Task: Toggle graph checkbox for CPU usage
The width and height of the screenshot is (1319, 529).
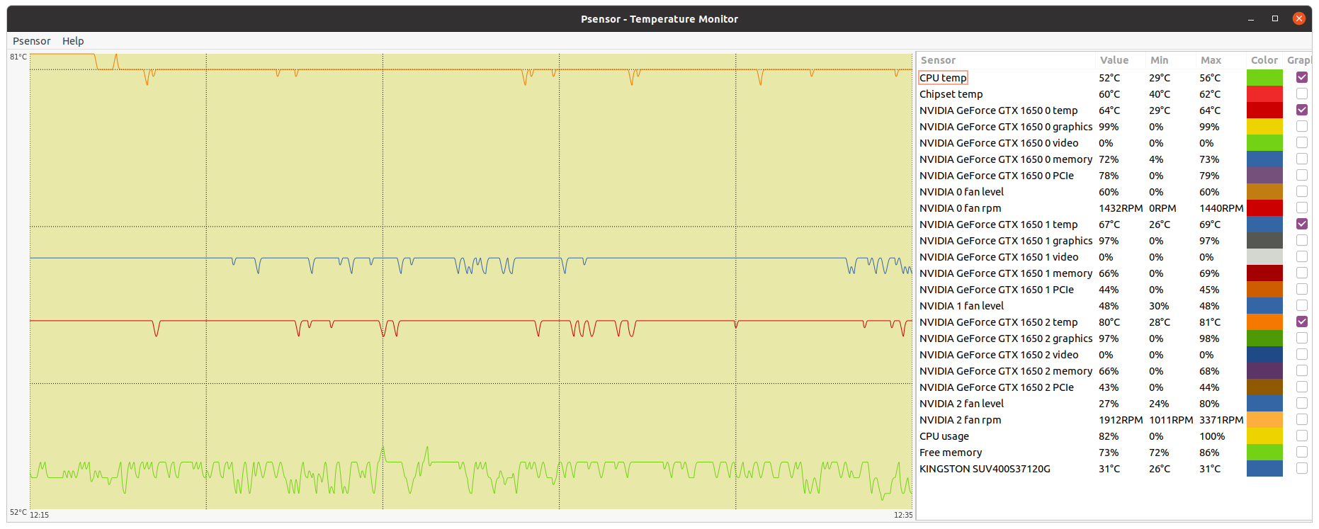Action: tap(1301, 436)
